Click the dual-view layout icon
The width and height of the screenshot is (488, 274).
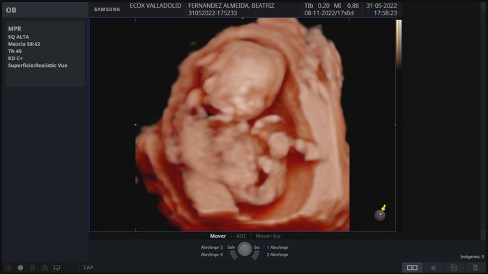pos(412,268)
